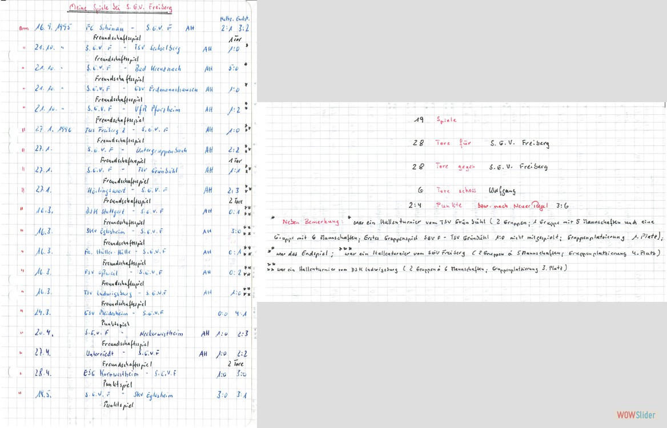Select the scanned match list page
This screenshot has height=428, width=667.
point(128,214)
